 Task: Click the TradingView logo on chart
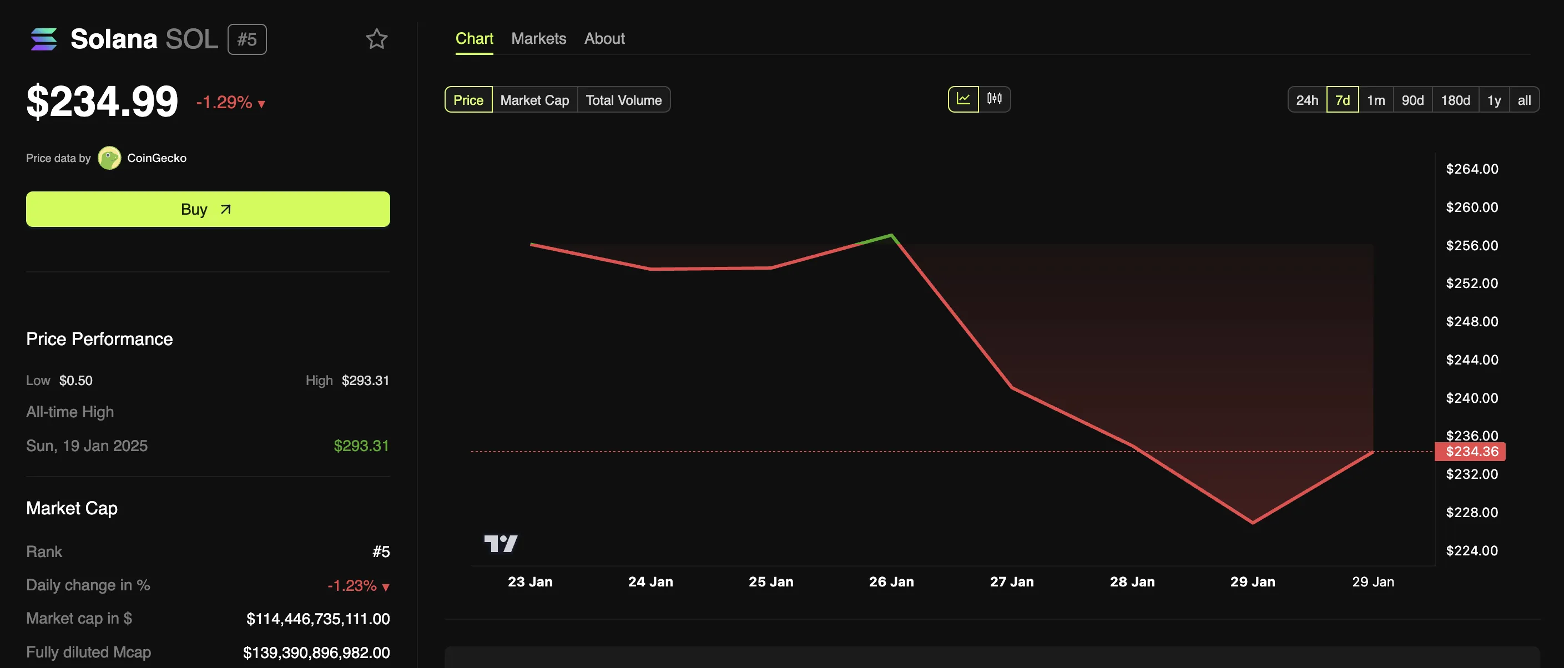click(x=501, y=544)
